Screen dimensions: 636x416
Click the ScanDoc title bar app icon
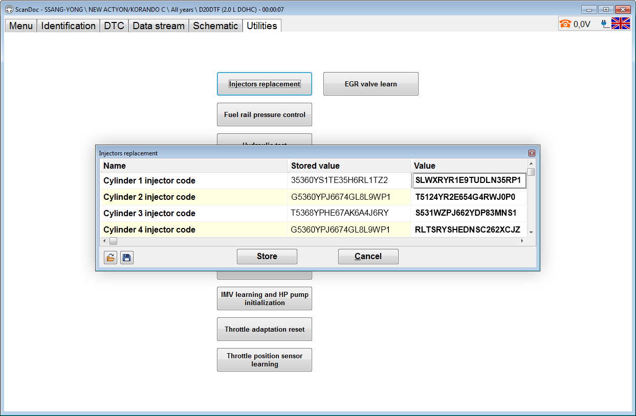coord(9,9)
